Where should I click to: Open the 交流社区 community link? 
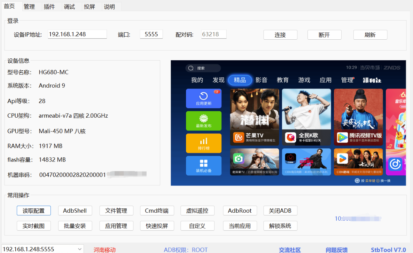[x=289, y=250]
